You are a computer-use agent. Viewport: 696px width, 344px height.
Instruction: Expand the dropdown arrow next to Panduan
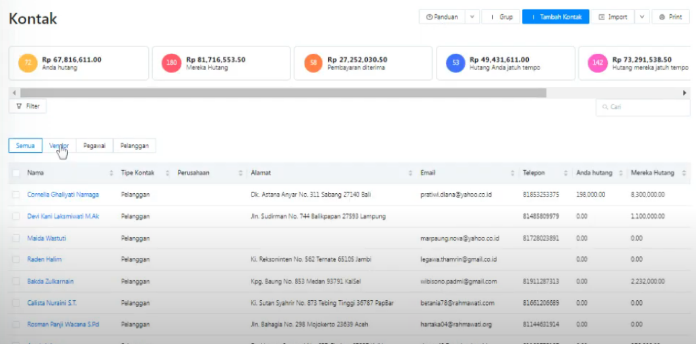coord(472,17)
